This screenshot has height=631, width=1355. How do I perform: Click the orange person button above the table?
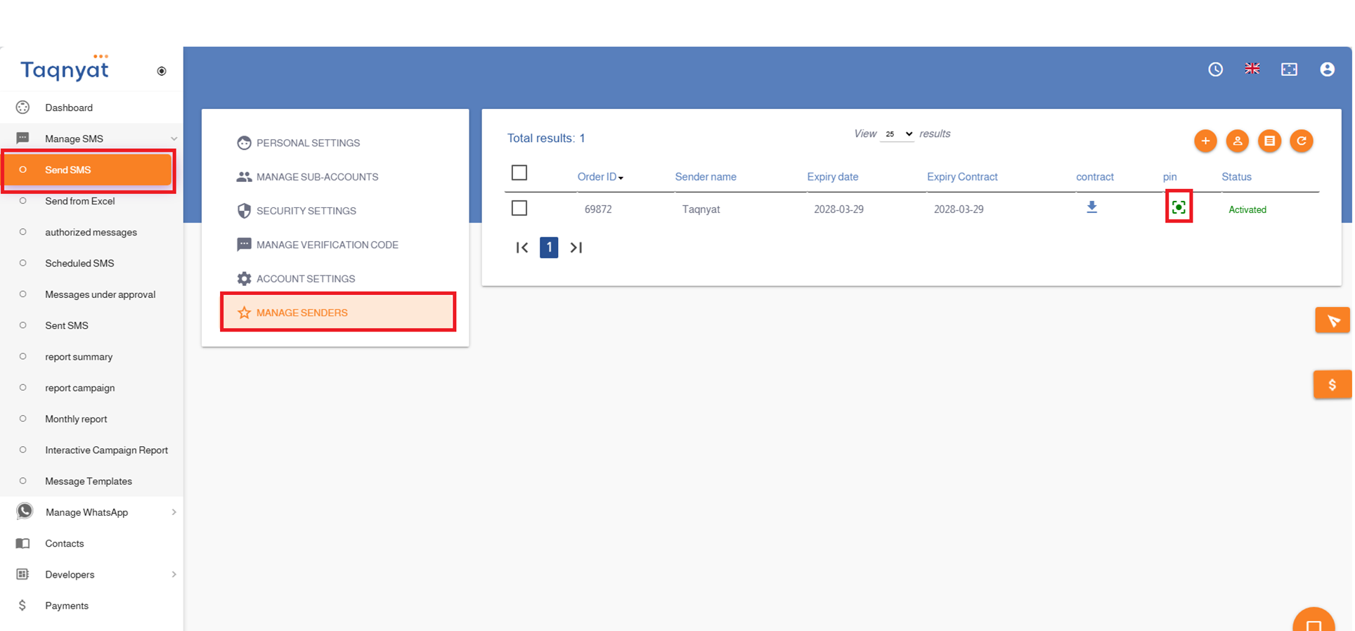point(1238,141)
